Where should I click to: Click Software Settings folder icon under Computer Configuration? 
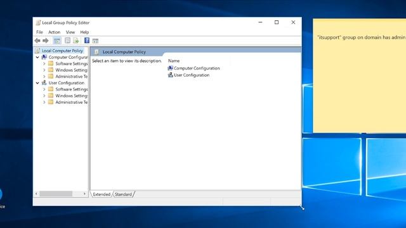point(51,63)
